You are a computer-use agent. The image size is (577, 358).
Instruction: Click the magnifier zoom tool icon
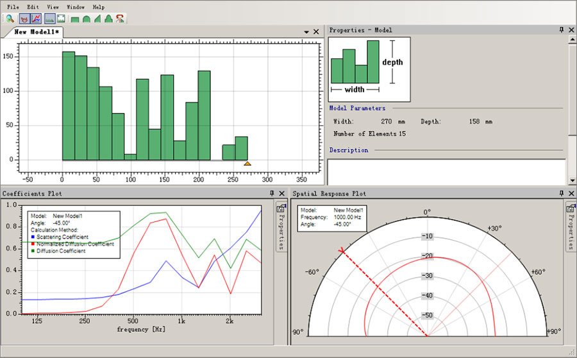[11, 19]
